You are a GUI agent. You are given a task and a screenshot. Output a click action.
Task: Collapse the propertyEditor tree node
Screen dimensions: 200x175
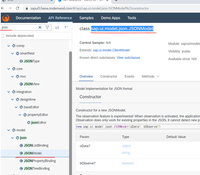pyautogui.click(x=20, y=115)
